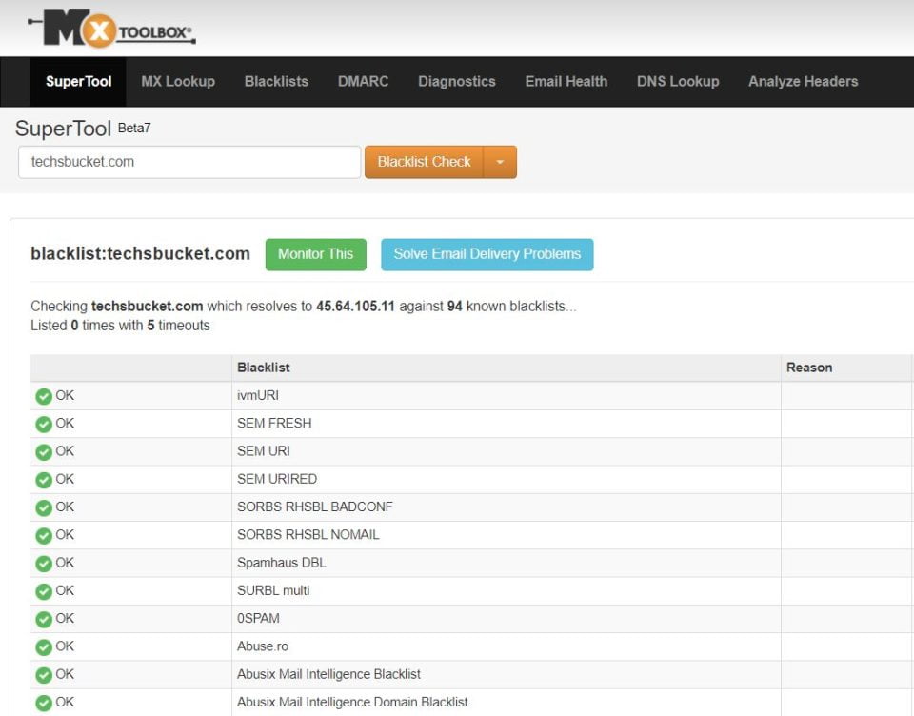Click the MxToolbox logo

coord(112,28)
